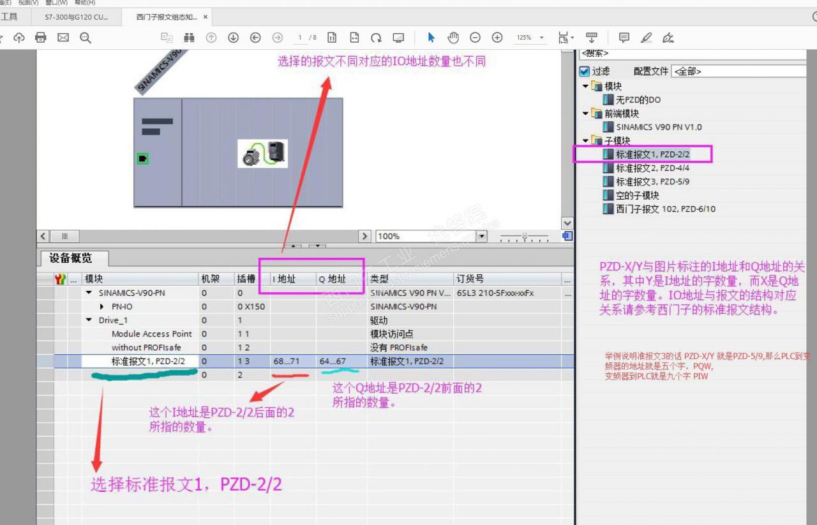Viewport: 817px width, 525px height.
Task: Open the fill and sign pen tool
Action: coord(668,38)
